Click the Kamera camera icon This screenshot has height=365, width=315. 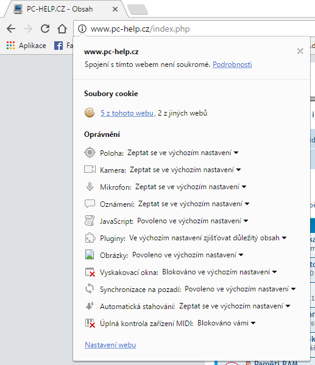pos(90,170)
